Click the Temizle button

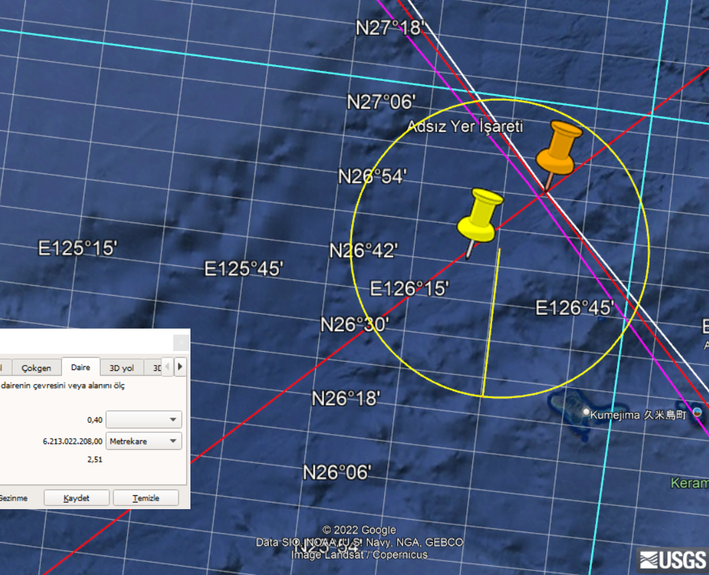click(x=146, y=498)
